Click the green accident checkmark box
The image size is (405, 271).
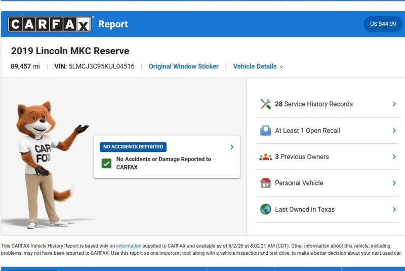[106, 163]
